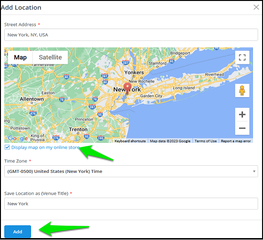Click the Venue Title input field
The width and height of the screenshot is (263, 240).
(131, 204)
